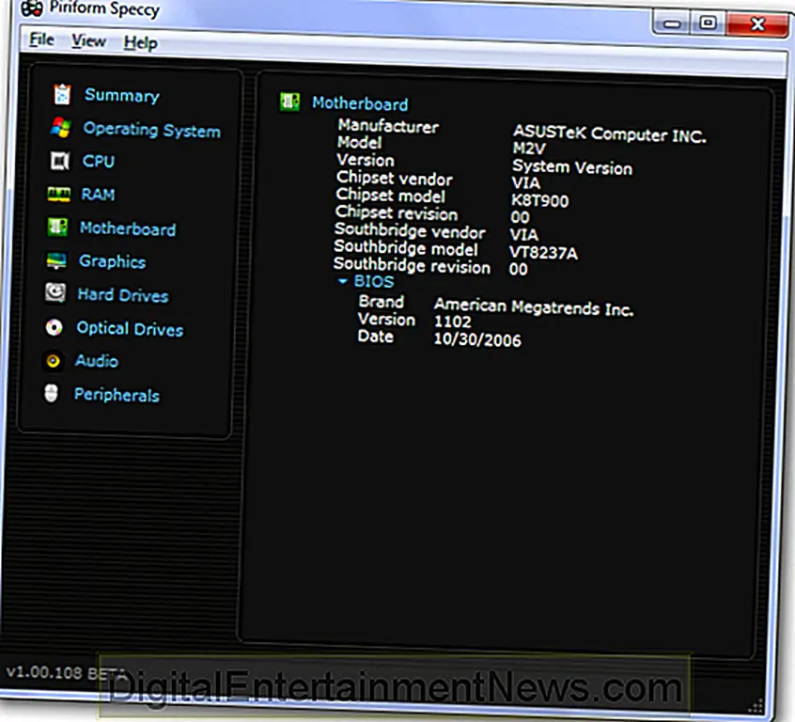Click the Chipset model label

(x=390, y=196)
